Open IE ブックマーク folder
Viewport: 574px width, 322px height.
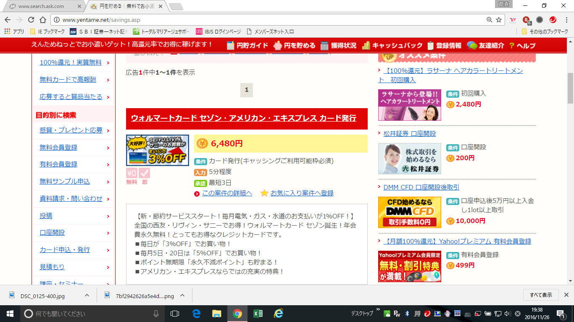pos(48,31)
